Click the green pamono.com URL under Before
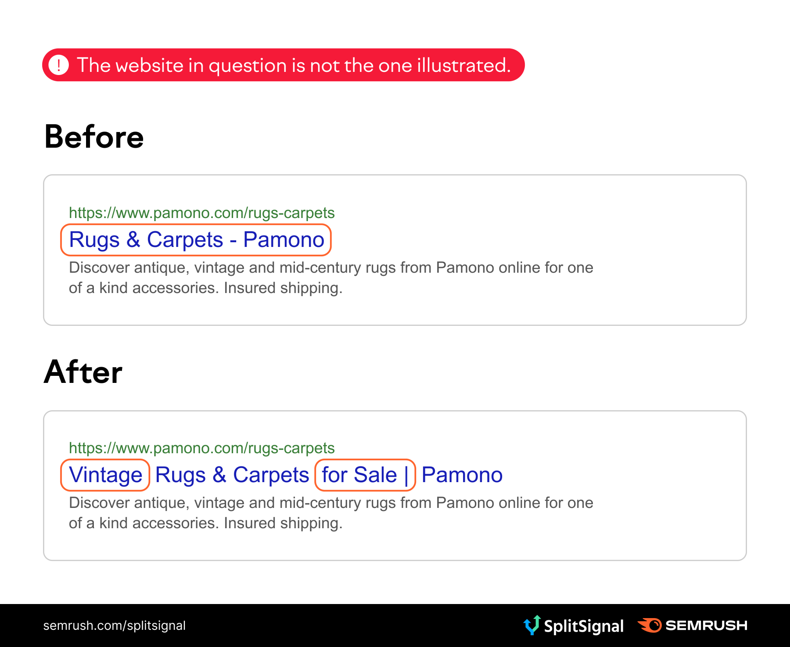 (x=201, y=213)
